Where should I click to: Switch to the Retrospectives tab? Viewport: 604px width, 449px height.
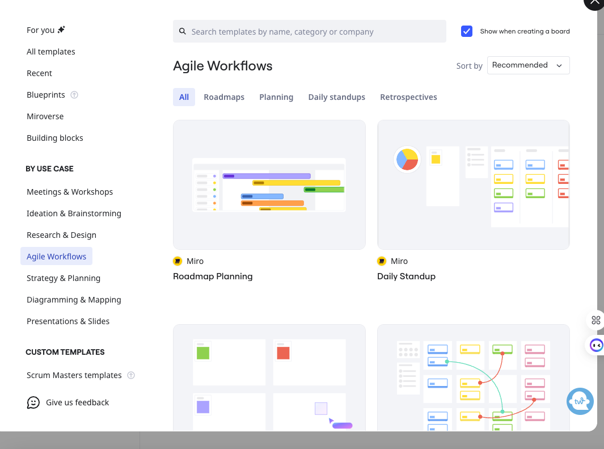408,96
